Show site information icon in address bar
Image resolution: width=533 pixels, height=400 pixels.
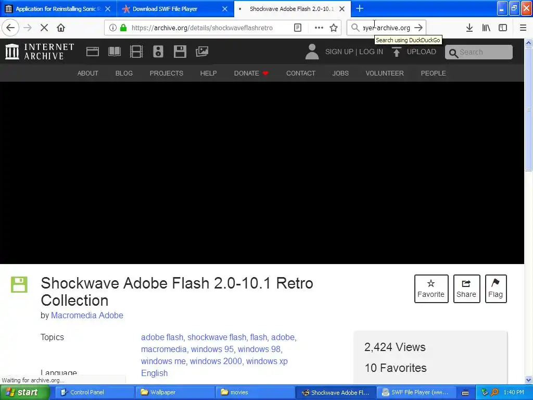tap(113, 28)
